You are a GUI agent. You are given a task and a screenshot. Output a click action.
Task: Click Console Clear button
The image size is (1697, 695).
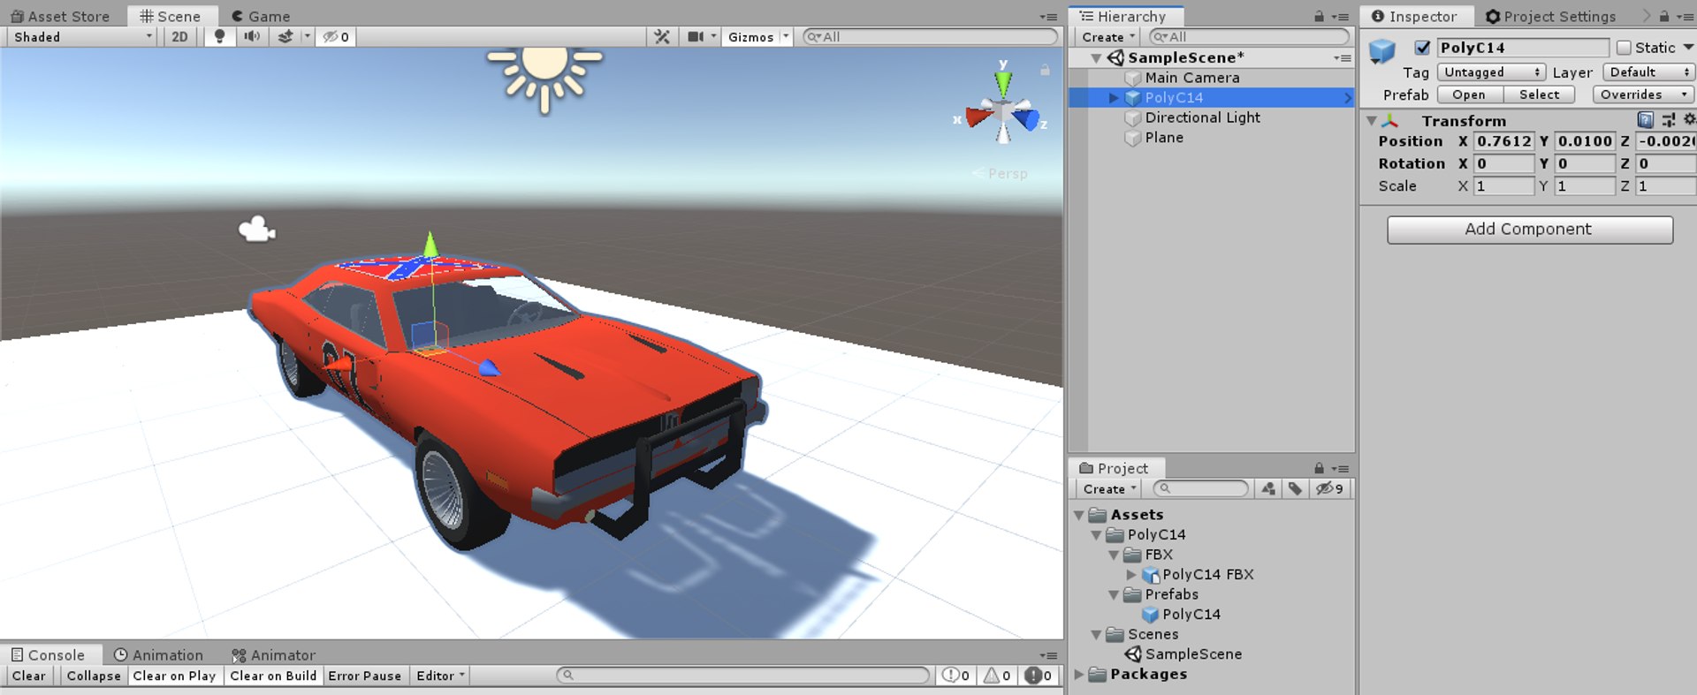29,676
